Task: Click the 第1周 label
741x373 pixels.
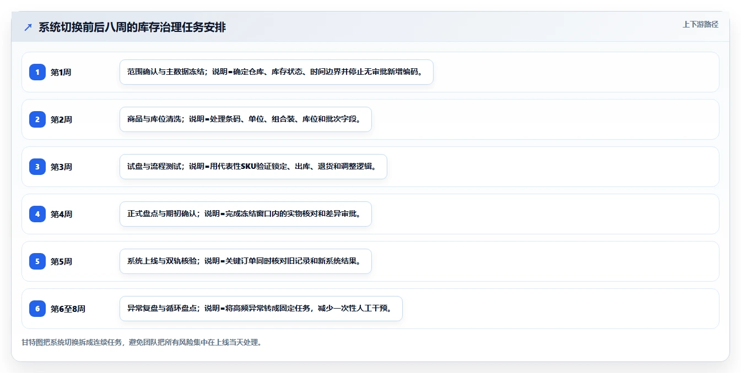Action: coord(61,72)
